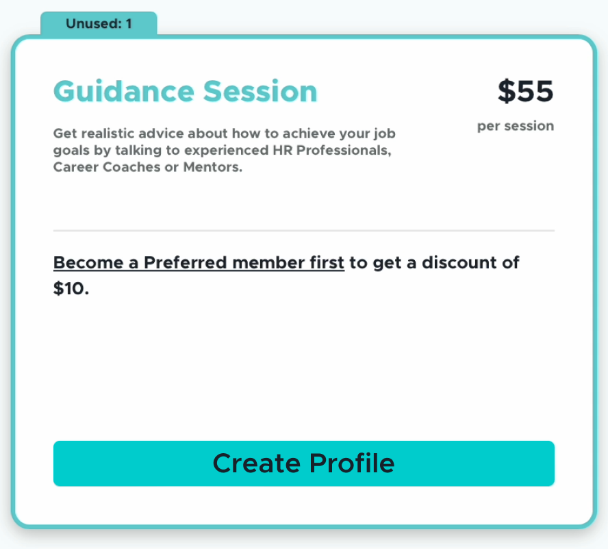The width and height of the screenshot is (608, 549).
Task: Open the Become a Preferred member first link
Action: pyautogui.click(x=199, y=263)
